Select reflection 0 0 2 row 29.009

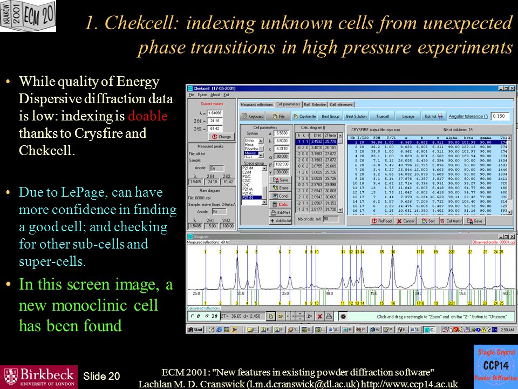tap(316, 166)
